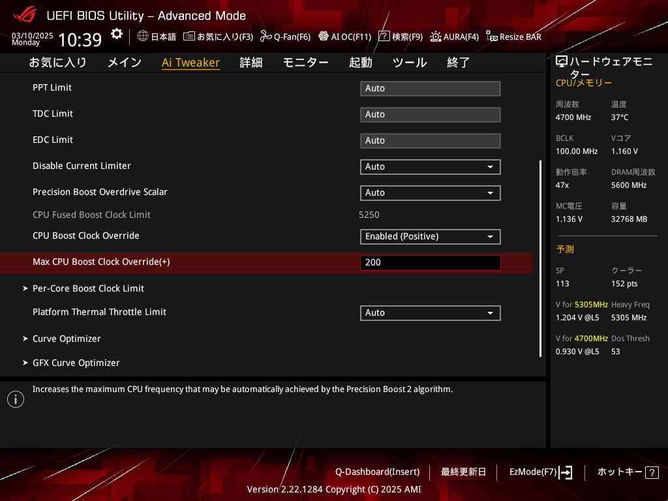Select EDC Limit label
Image resolution: width=668 pixels, height=501 pixels.
[x=53, y=140]
